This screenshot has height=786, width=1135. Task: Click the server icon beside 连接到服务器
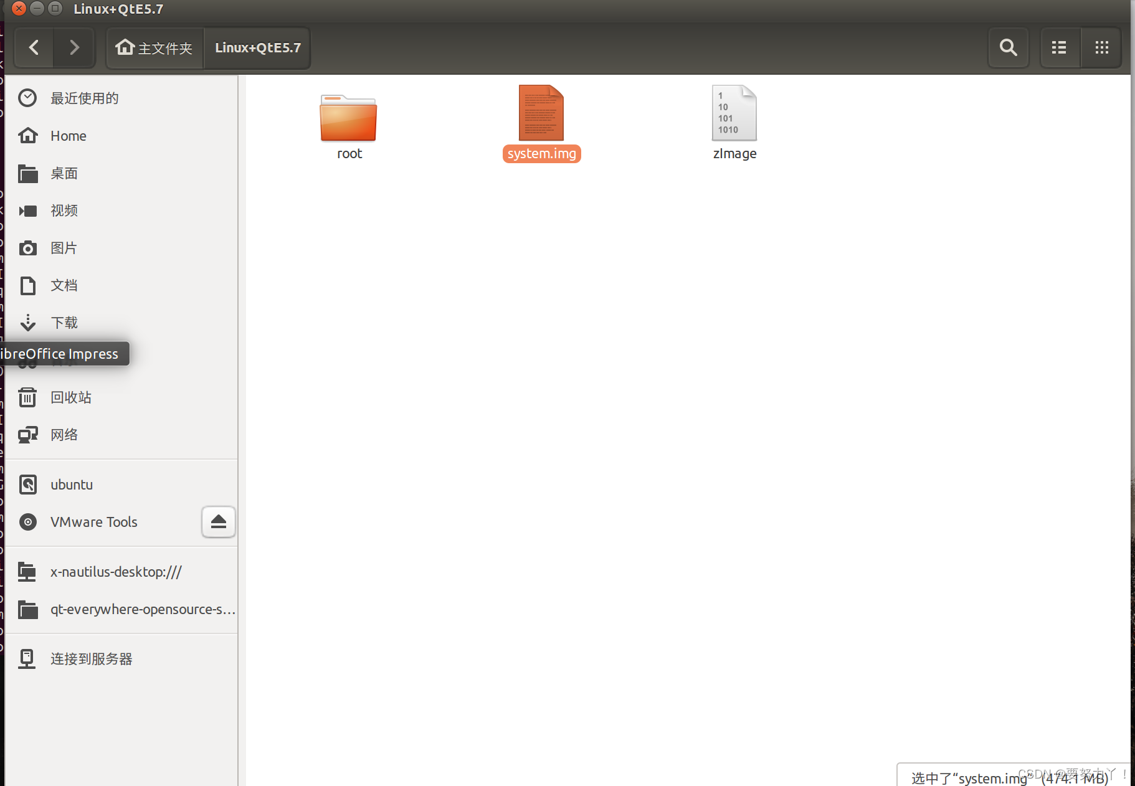pyautogui.click(x=27, y=658)
